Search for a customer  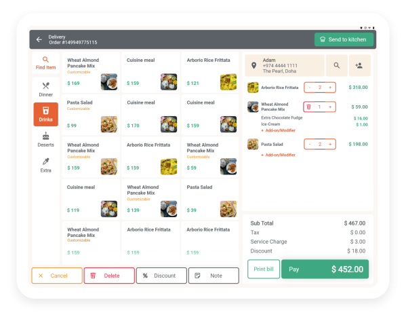pos(336,65)
